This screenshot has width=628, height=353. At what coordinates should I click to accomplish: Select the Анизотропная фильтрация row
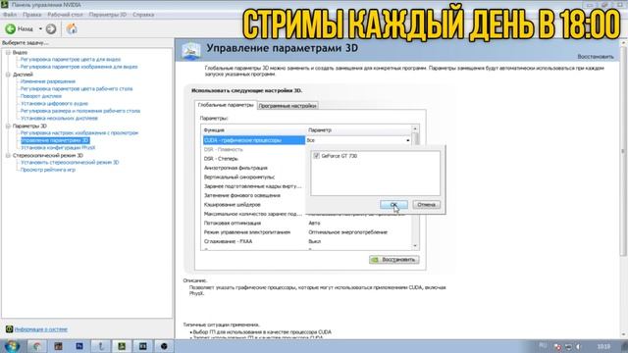pos(254,168)
